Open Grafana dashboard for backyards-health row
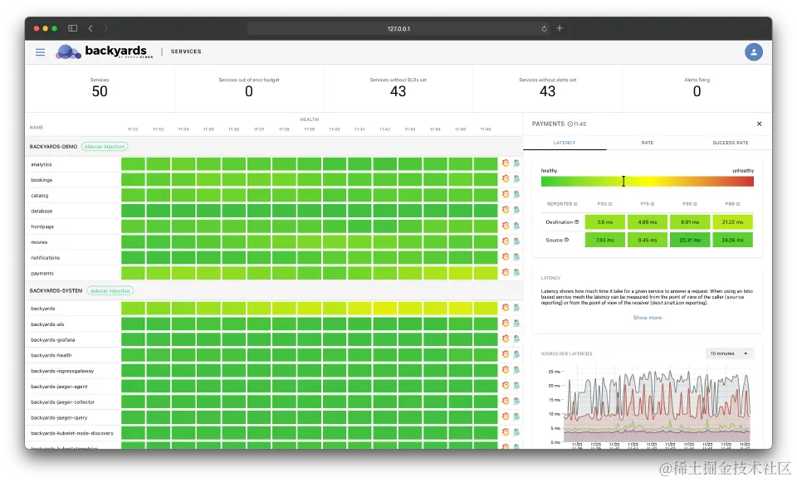797x482 pixels. click(x=506, y=354)
